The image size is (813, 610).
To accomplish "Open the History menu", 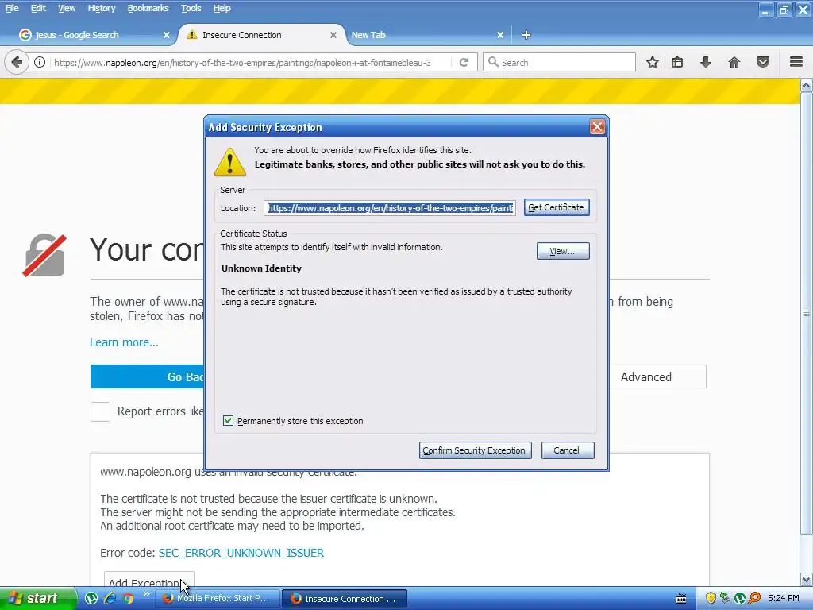I will coord(101,8).
